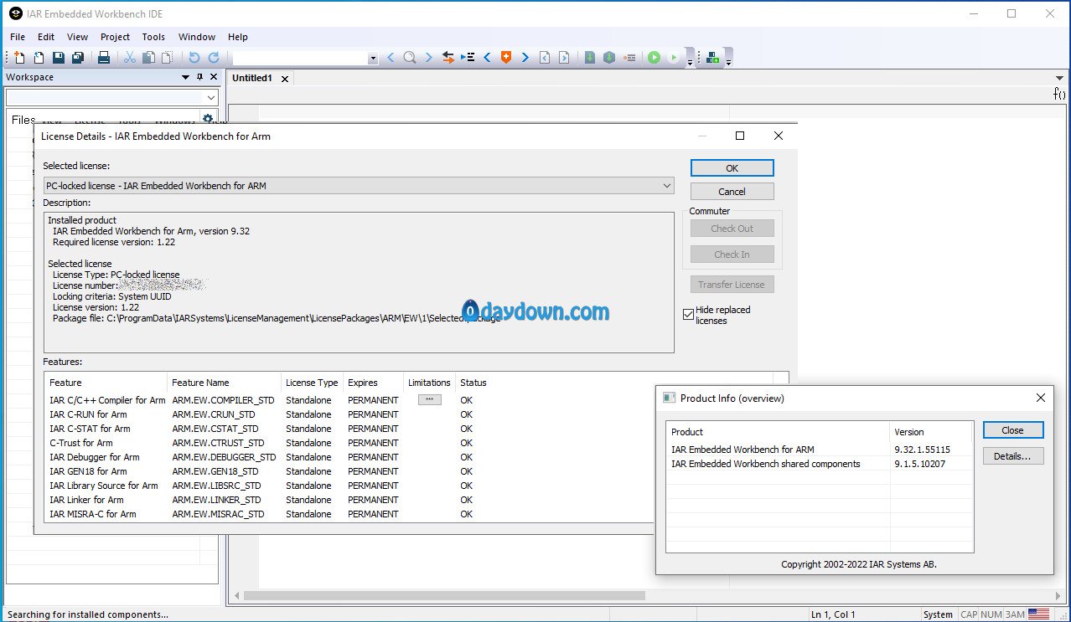Click the Make hexagon icon

(x=609, y=58)
